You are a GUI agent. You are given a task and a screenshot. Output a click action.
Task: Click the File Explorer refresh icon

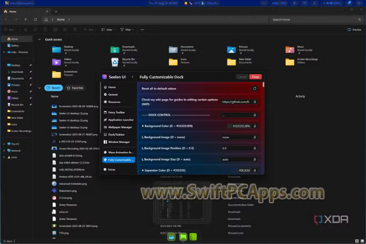pos(36,20)
